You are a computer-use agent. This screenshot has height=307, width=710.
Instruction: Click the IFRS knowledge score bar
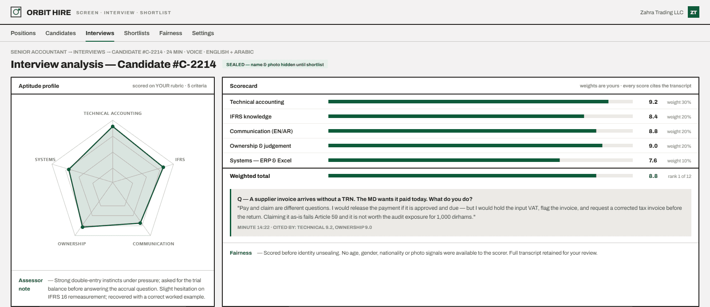coord(481,116)
